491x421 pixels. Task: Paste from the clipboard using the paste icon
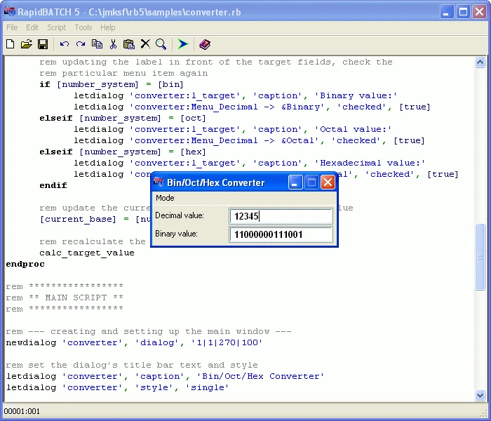coord(128,44)
